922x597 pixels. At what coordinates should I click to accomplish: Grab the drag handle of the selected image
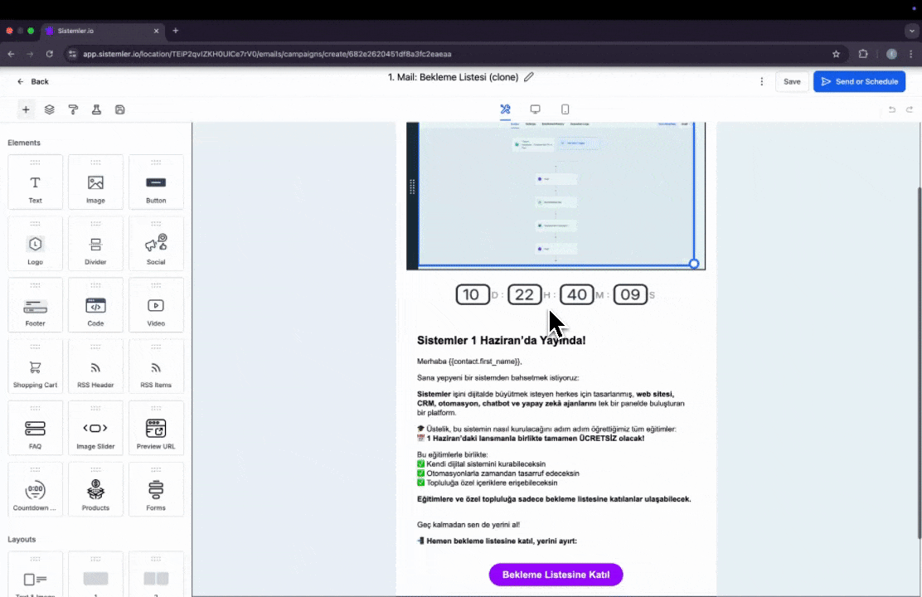[x=412, y=187]
